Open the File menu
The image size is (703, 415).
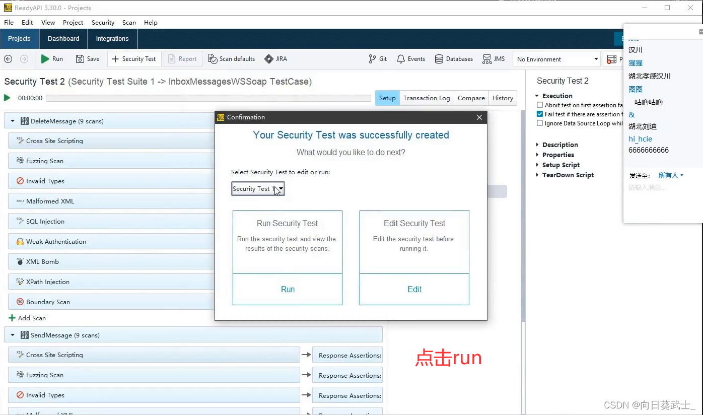(x=9, y=23)
